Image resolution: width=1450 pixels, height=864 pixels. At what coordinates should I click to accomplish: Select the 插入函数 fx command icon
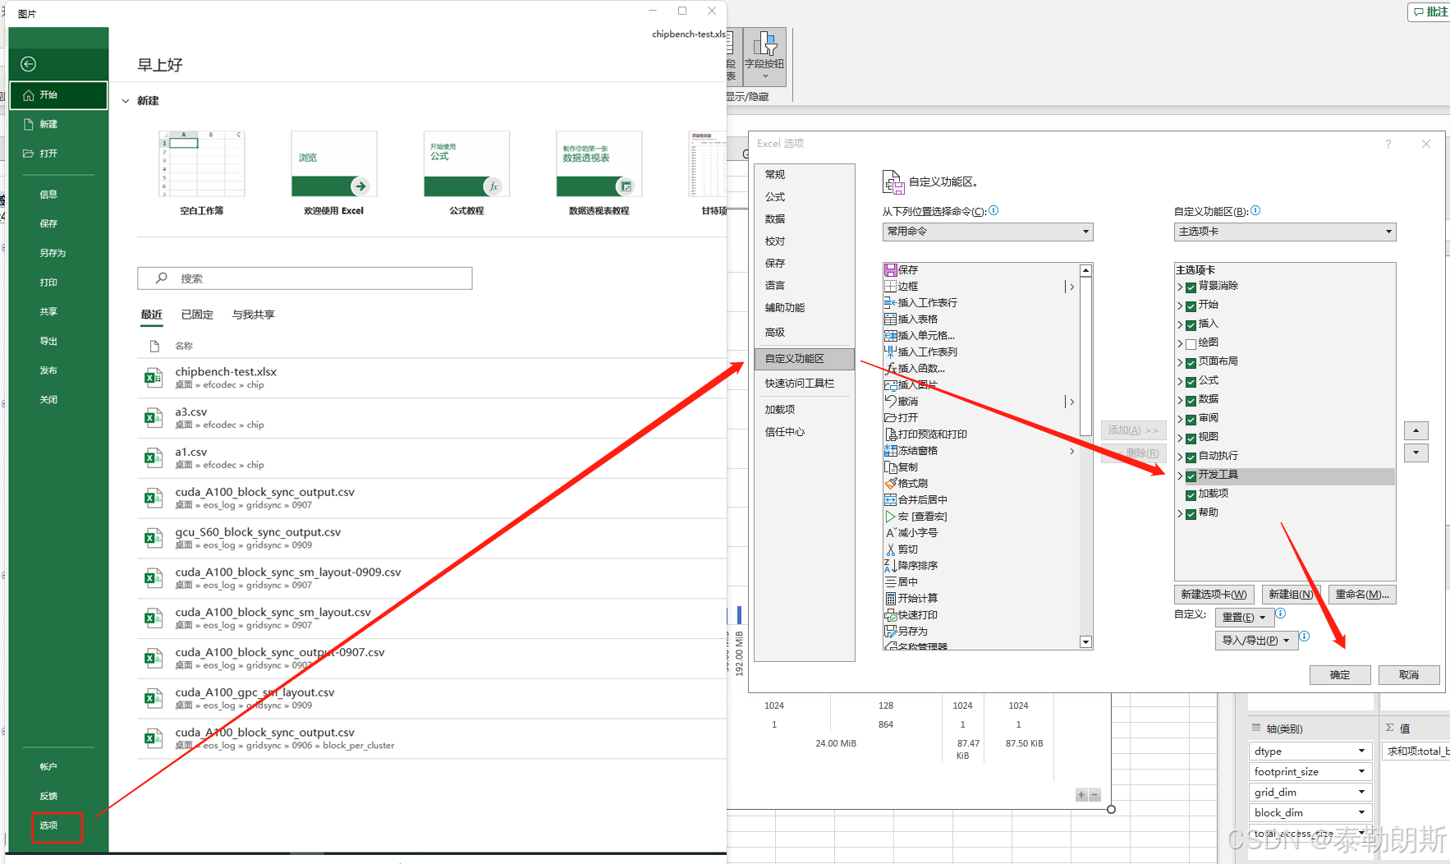pos(890,369)
